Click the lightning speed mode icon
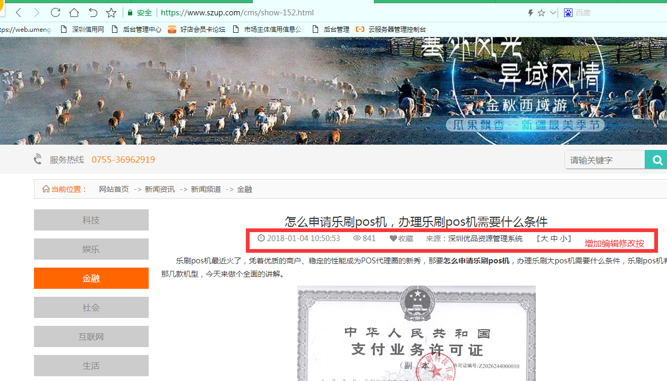Image resolution: width=667 pixels, height=381 pixels. [530, 13]
